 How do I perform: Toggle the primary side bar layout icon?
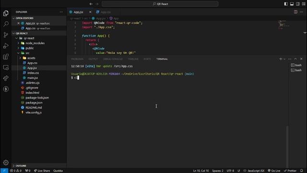[x=286, y=4]
